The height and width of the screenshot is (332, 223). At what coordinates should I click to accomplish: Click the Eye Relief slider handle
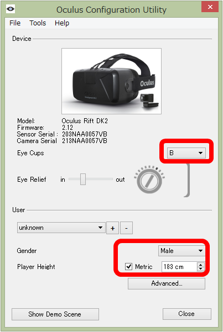click(83, 179)
